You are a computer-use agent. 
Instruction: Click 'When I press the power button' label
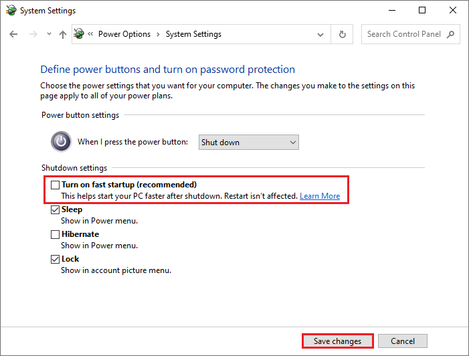[132, 142]
